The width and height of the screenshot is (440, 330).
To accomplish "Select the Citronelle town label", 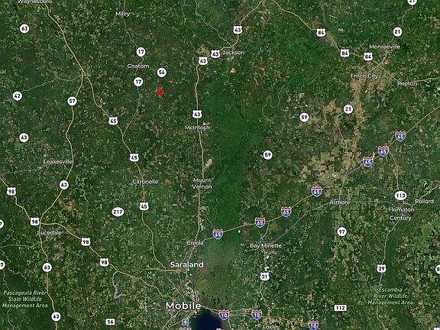I will [x=145, y=182].
